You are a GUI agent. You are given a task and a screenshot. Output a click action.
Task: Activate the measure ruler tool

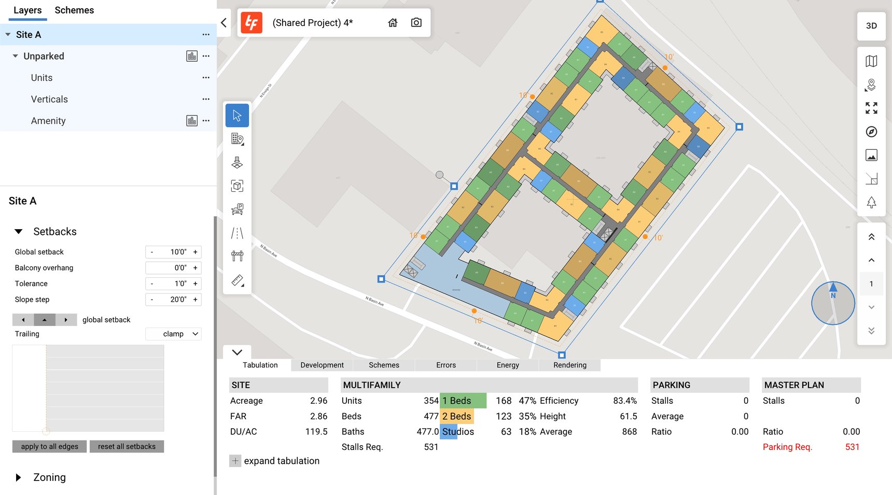237,281
